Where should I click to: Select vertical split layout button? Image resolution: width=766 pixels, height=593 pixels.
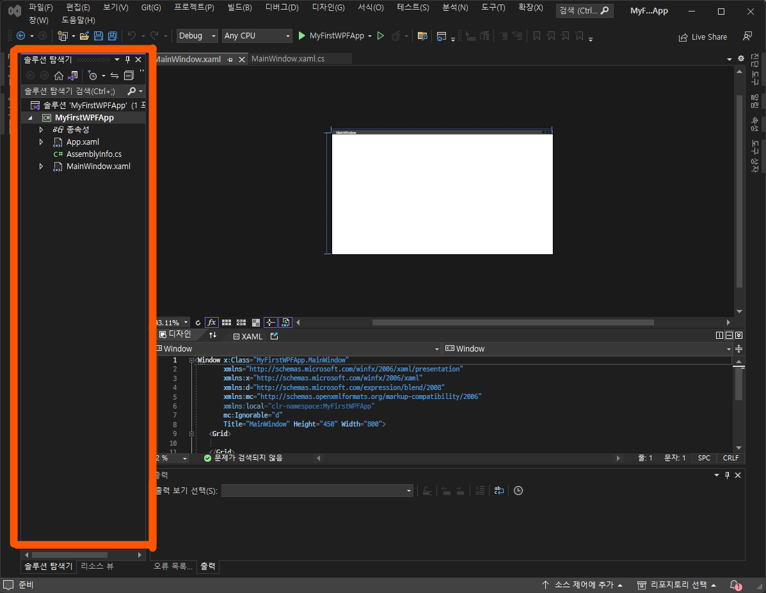[719, 336]
